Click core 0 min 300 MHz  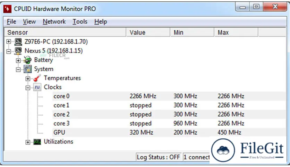(x=185, y=96)
